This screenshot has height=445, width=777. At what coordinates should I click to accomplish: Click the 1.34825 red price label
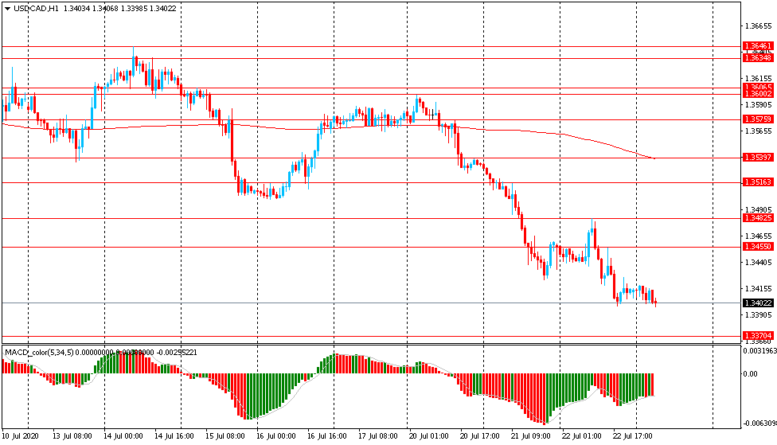[x=757, y=218]
